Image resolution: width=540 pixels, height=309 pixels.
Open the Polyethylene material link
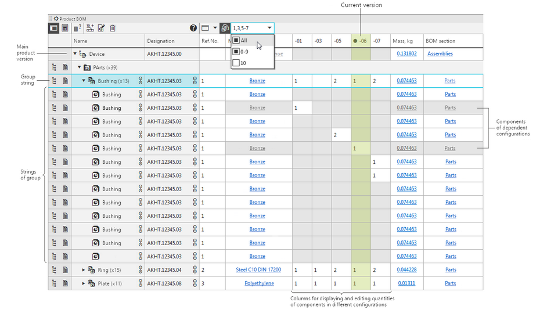pyautogui.click(x=260, y=283)
